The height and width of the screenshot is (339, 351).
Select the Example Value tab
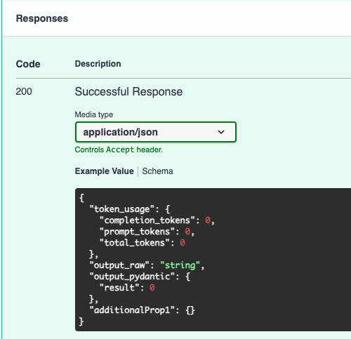104,171
